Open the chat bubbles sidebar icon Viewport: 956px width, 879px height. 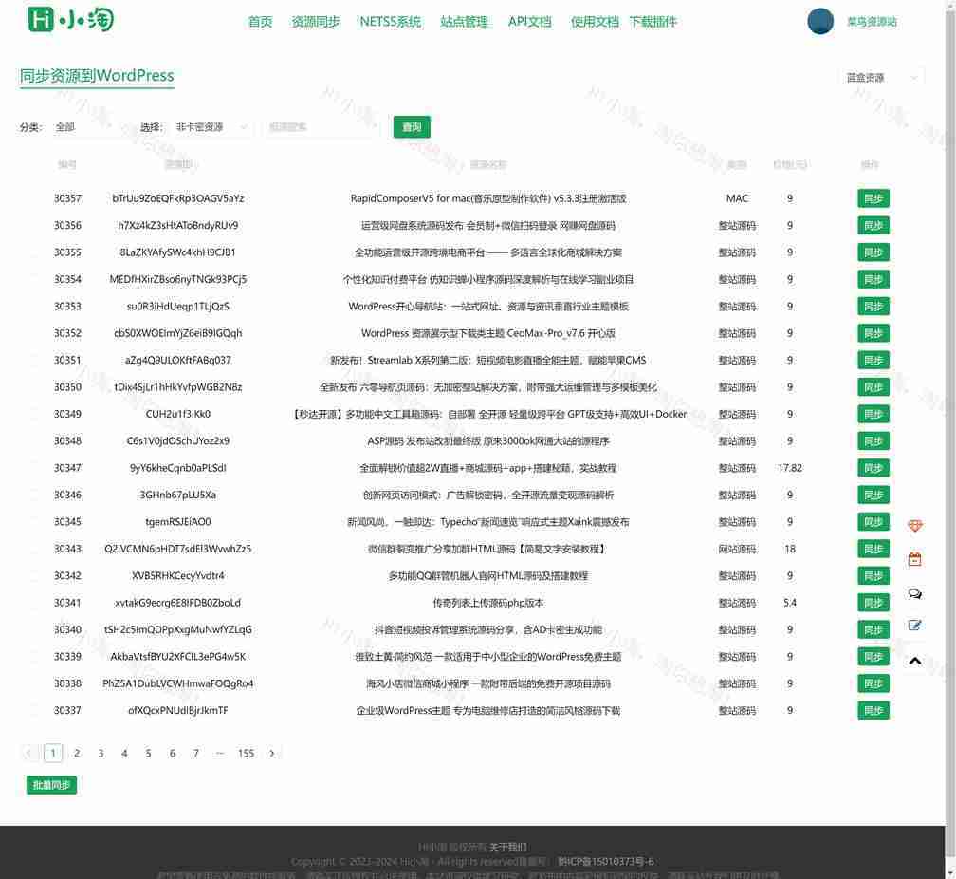914,593
